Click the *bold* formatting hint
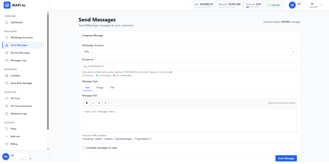 click(98, 139)
